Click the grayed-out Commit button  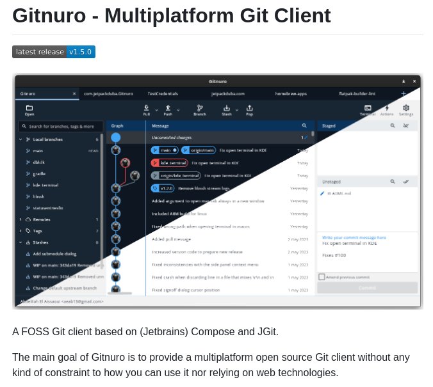(367, 288)
